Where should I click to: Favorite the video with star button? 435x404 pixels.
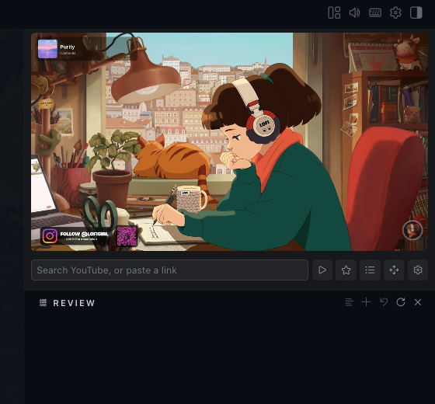click(x=346, y=270)
